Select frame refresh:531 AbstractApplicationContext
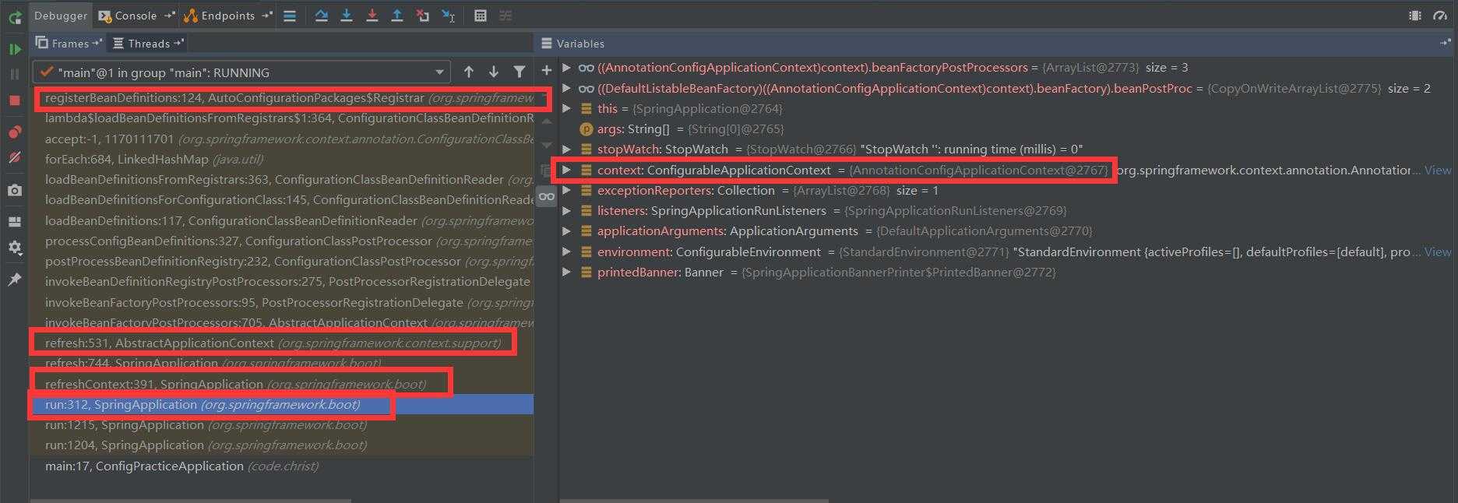This screenshot has width=1458, height=503. 281,343
